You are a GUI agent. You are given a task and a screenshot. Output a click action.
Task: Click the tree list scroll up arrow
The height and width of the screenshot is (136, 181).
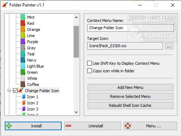pos(76,17)
